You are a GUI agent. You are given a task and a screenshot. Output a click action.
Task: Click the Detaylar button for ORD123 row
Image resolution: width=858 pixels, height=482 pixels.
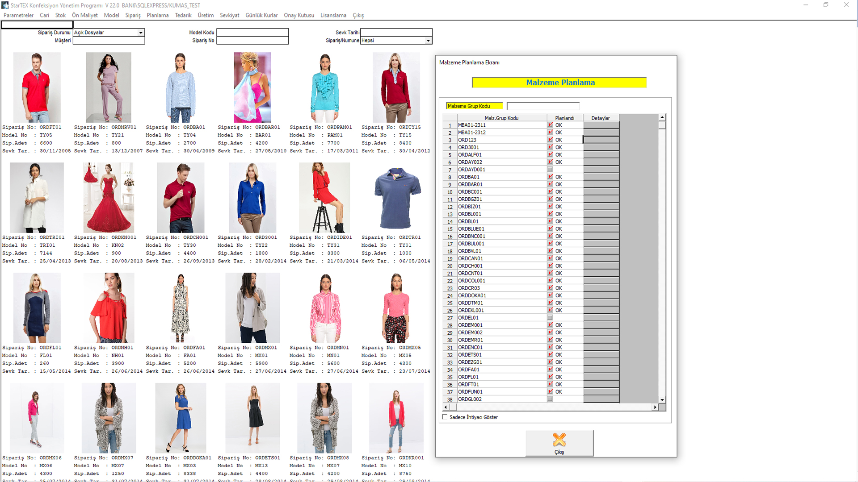[x=601, y=140]
